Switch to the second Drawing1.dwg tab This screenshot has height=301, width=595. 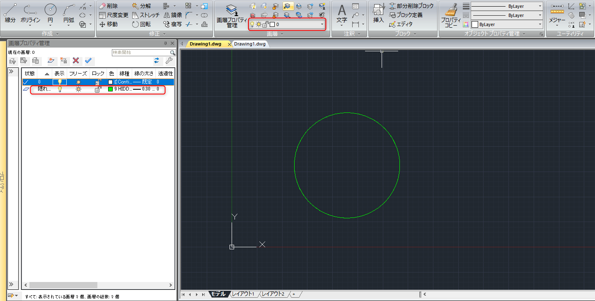tap(250, 44)
